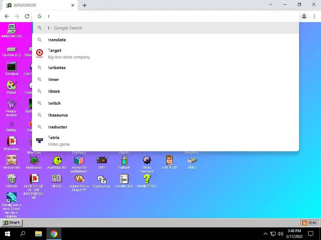Select the 'turbotax' search suggestion
Viewport: 321px width, 240px height.
[x=166, y=67]
